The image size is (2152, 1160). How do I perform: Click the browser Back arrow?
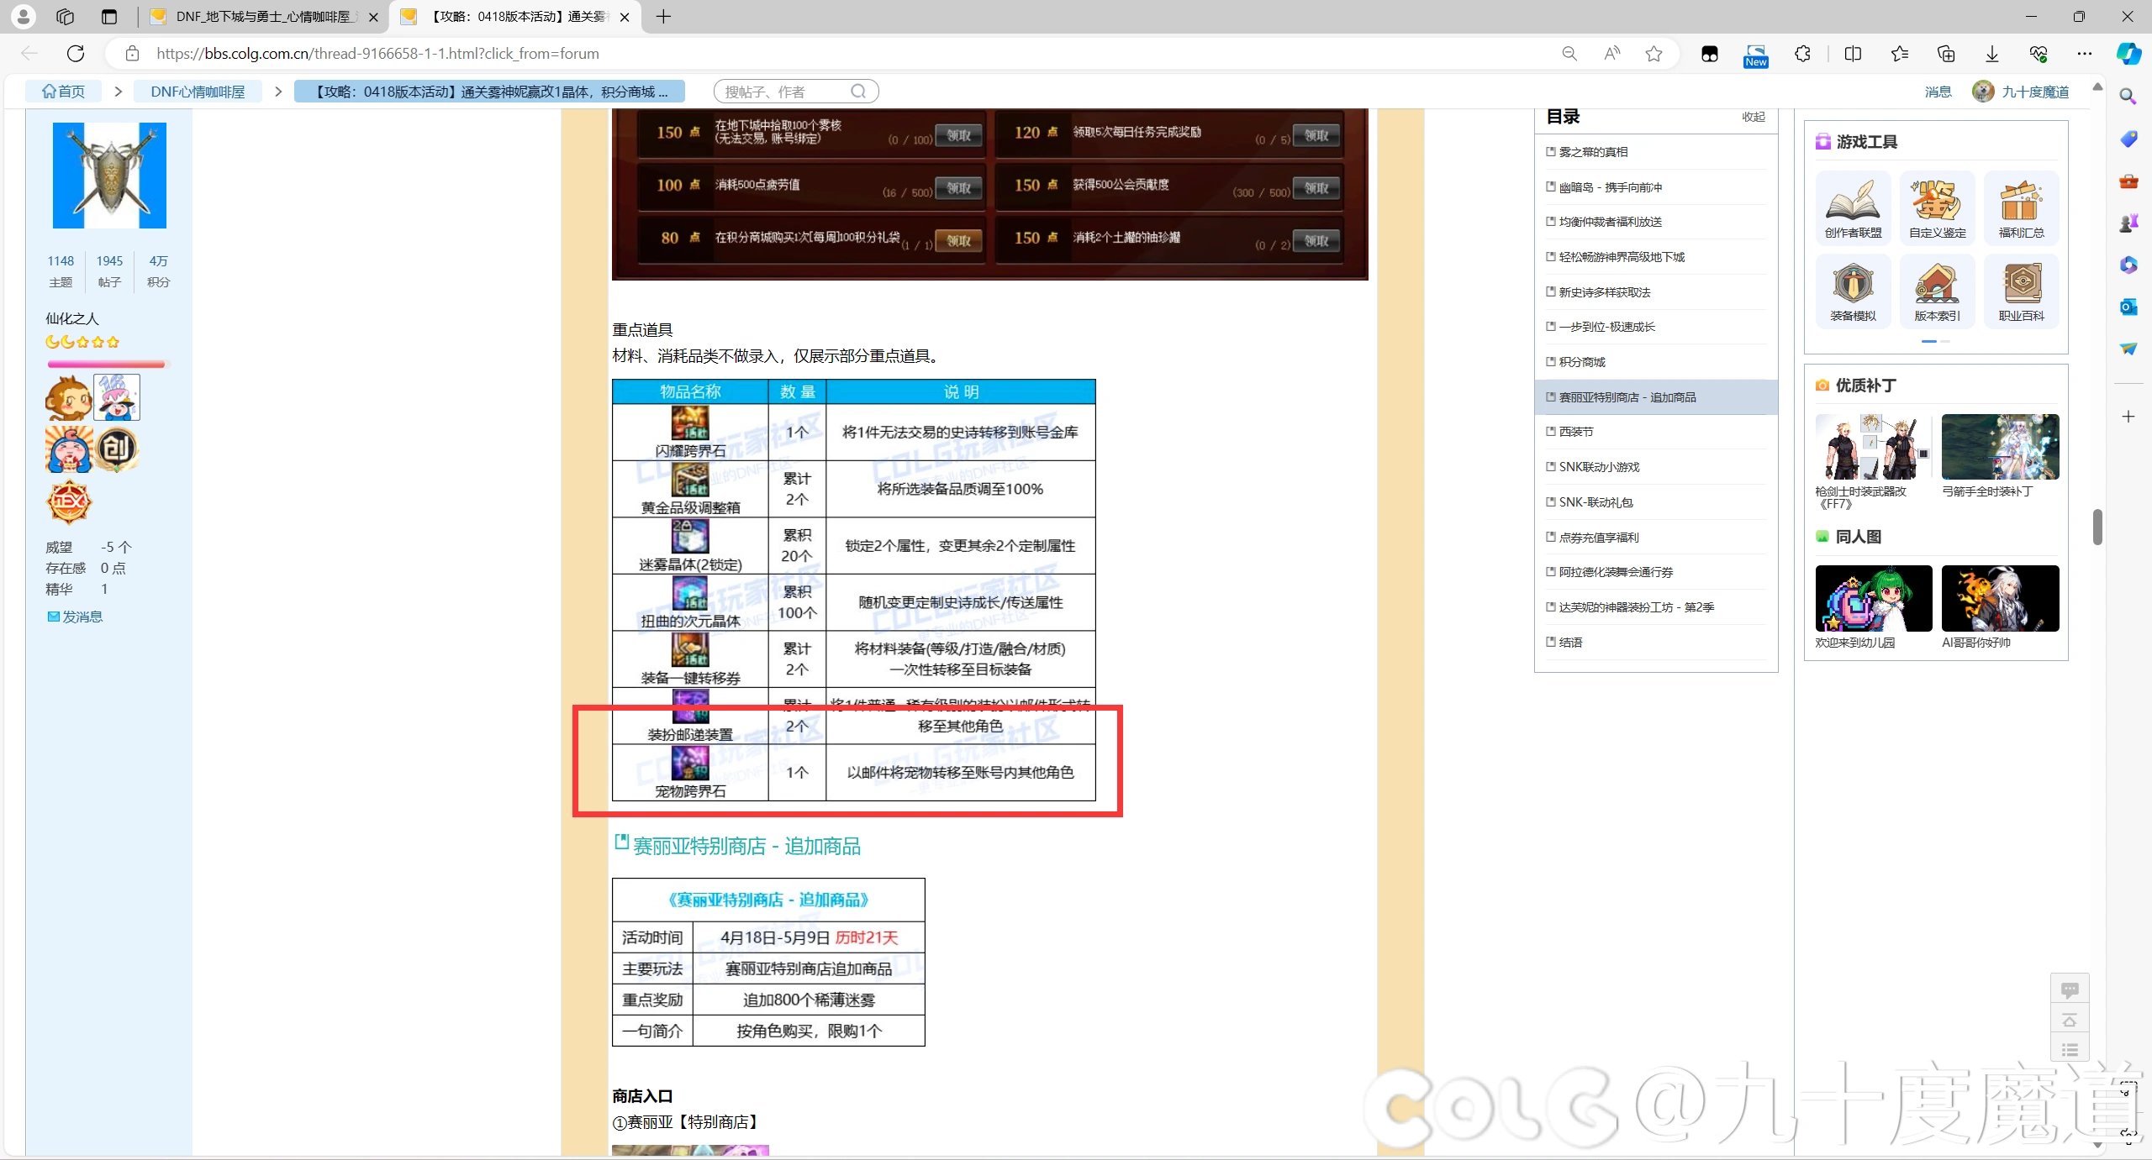(29, 54)
